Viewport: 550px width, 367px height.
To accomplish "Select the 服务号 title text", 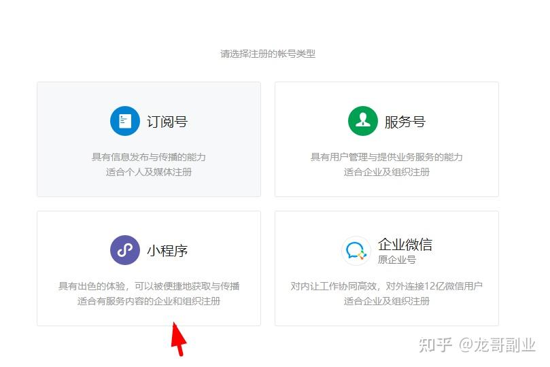I will [405, 122].
